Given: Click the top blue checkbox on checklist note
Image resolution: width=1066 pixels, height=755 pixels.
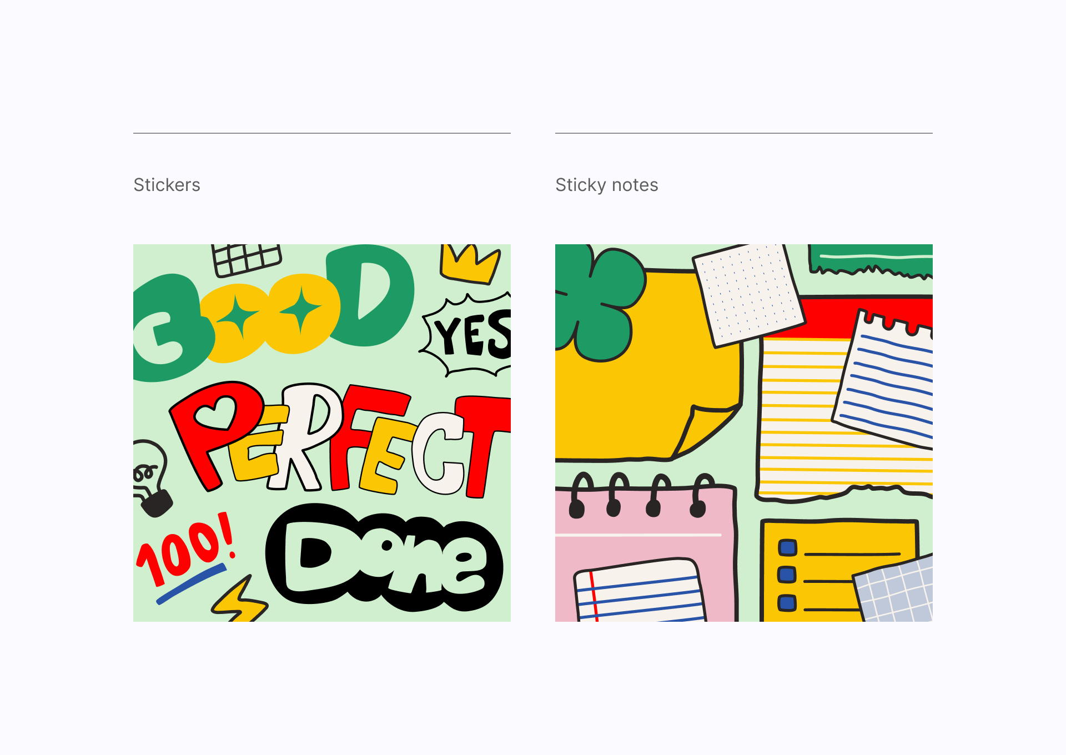Looking at the screenshot, I should tap(787, 548).
